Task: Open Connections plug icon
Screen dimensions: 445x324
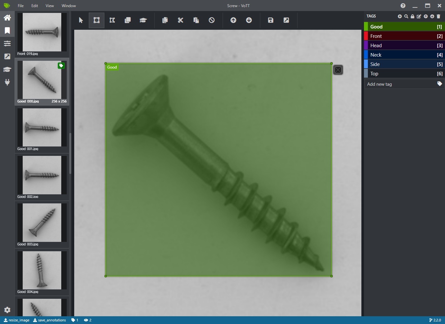Action: pos(7,82)
